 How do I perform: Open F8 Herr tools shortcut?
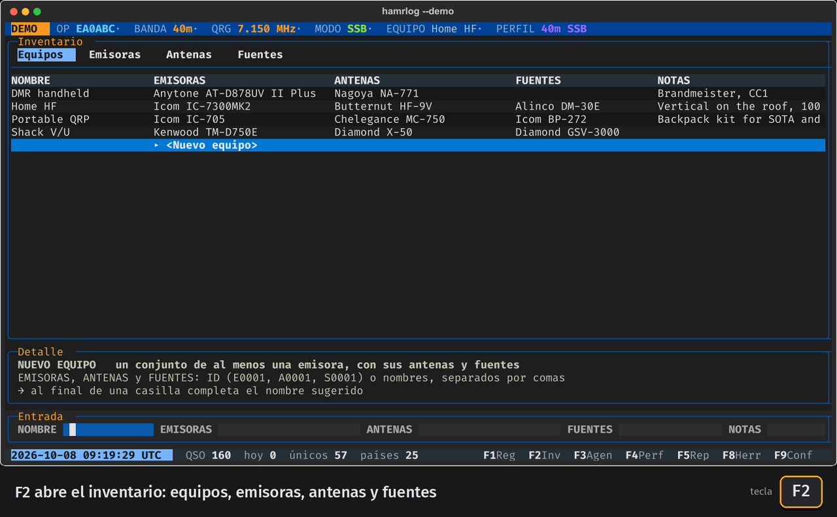(x=742, y=456)
